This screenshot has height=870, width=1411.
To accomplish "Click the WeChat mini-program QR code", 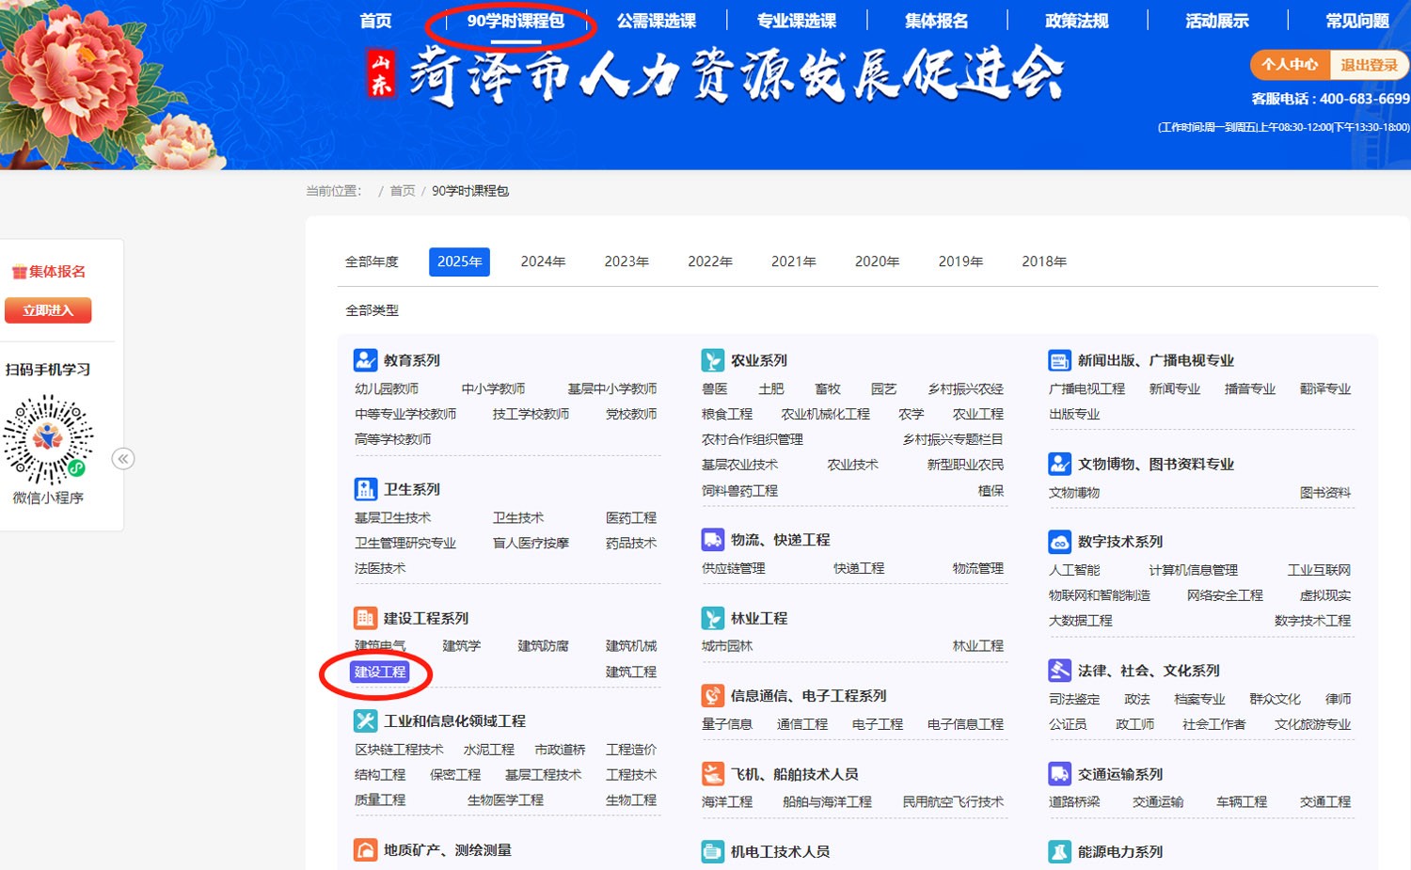I will coord(48,440).
